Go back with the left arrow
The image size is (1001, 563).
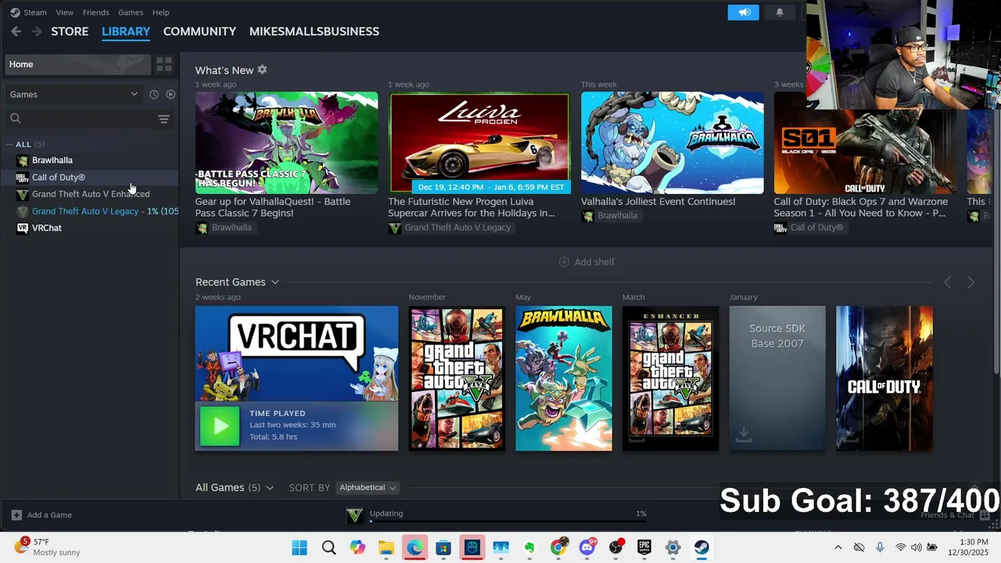pos(16,31)
